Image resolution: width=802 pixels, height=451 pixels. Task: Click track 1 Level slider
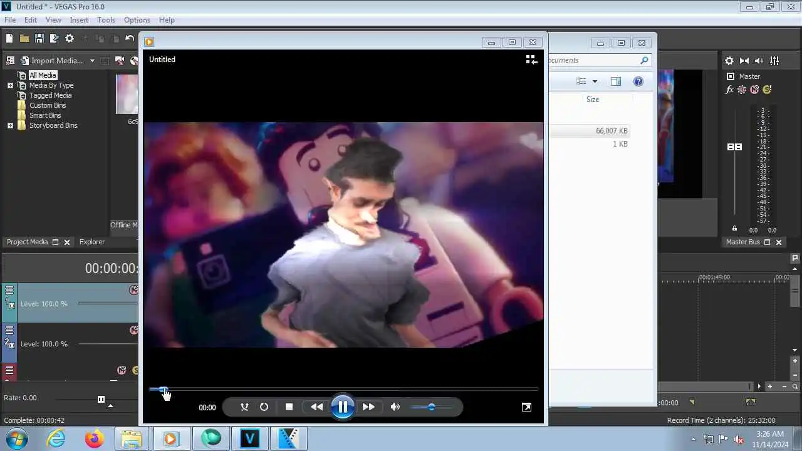coord(108,304)
